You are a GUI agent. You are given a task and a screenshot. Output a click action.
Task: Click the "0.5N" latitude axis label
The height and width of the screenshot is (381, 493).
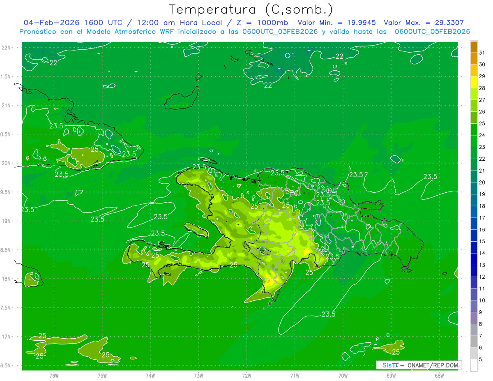[6, 134]
